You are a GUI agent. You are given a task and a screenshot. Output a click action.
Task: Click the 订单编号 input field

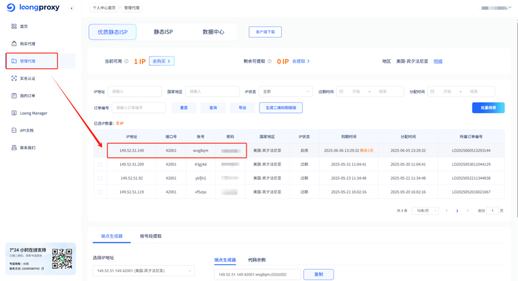[139, 108]
